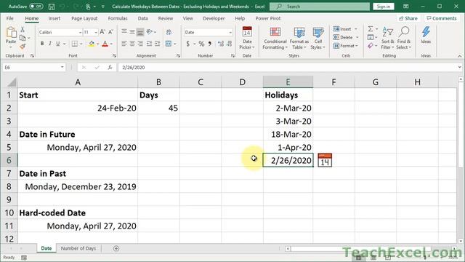Image resolution: width=465 pixels, height=262 pixels.
Task: Toggle Bottom Align for cell
Action: [140, 32]
